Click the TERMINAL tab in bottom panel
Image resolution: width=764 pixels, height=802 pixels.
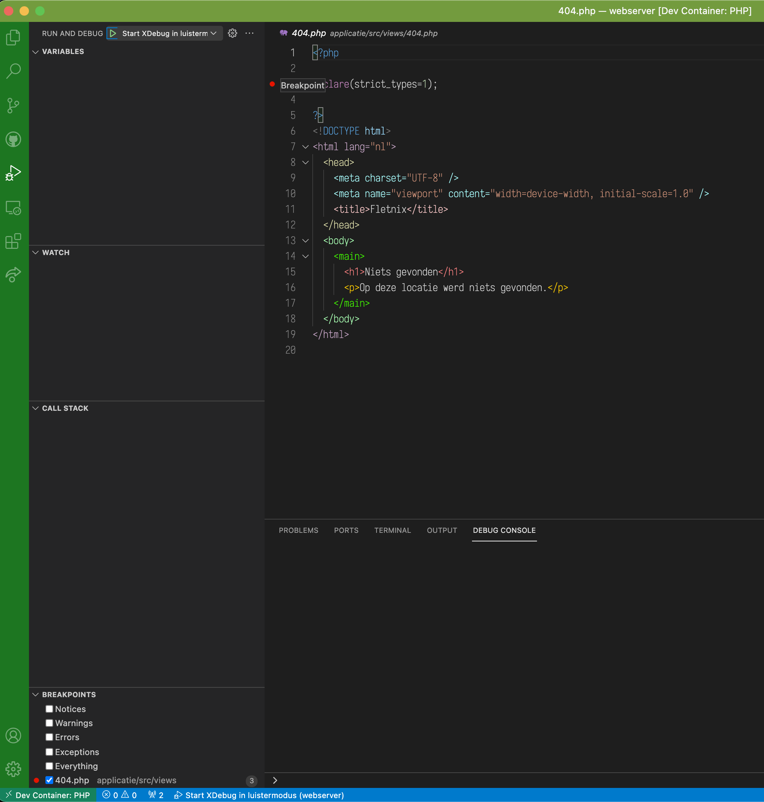coord(393,530)
